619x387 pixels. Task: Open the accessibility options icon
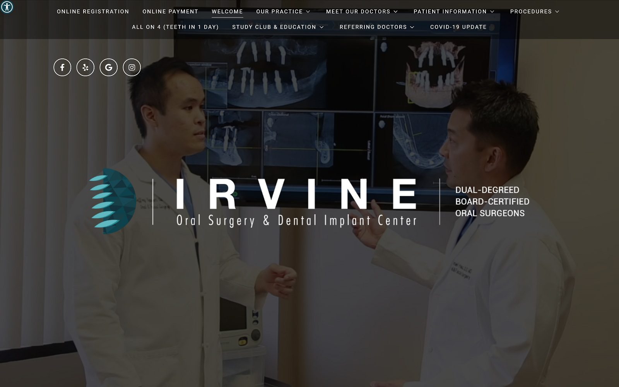[x=7, y=7]
